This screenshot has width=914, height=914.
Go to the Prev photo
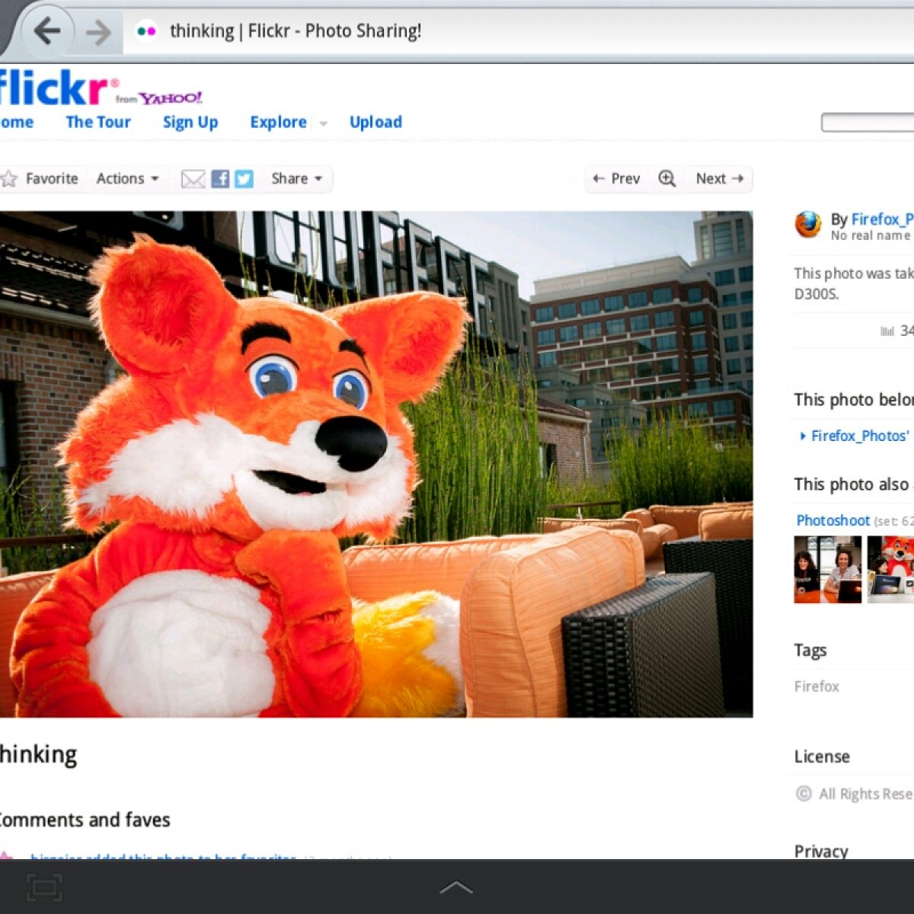(x=616, y=179)
